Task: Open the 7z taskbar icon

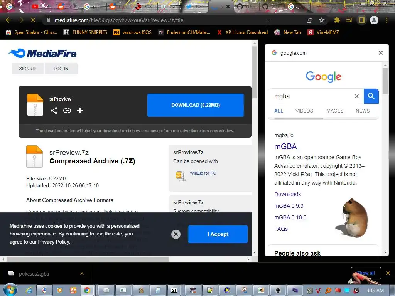Action: pyautogui.click(x=174, y=290)
